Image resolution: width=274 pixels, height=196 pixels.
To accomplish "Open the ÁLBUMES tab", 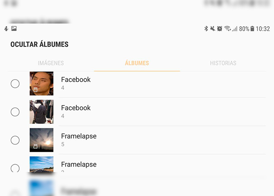I will 137,63.
